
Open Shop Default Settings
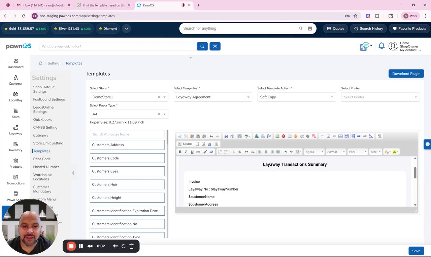coord(44,89)
